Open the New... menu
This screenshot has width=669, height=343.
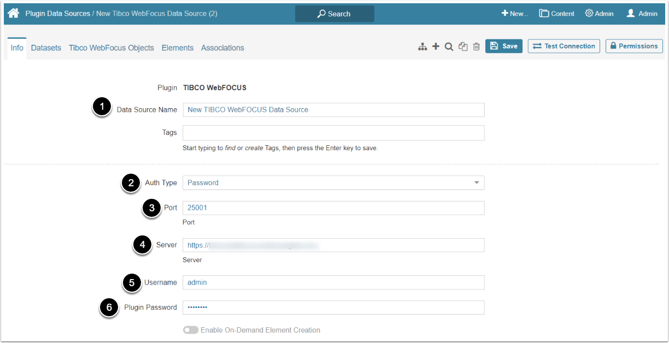515,14
